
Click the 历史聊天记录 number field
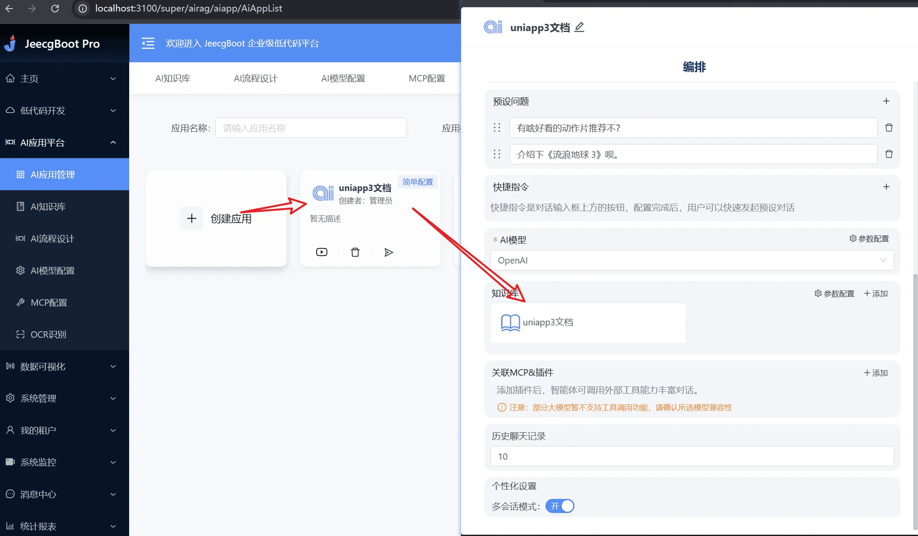(x=692, y=456)
